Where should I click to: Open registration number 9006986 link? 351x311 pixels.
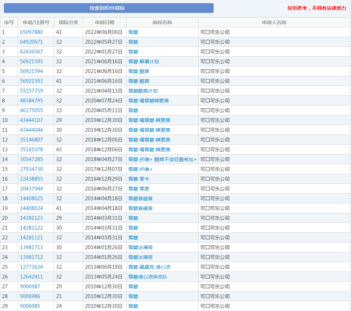click(30, 296)
